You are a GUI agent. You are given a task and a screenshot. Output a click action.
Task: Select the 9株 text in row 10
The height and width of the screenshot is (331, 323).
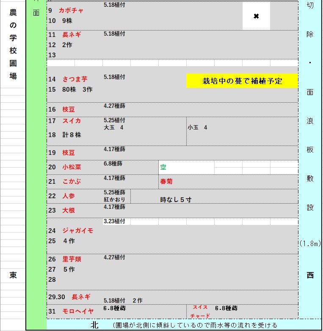(67, 21)
